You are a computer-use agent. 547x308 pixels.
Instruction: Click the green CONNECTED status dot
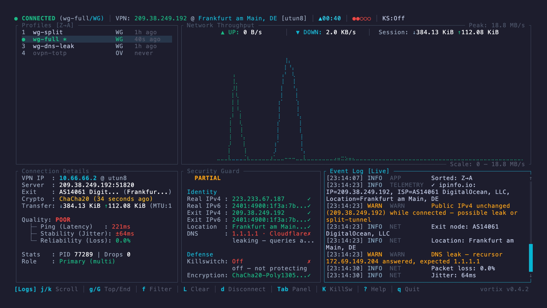pyautogui.click(x=16, y=19)
